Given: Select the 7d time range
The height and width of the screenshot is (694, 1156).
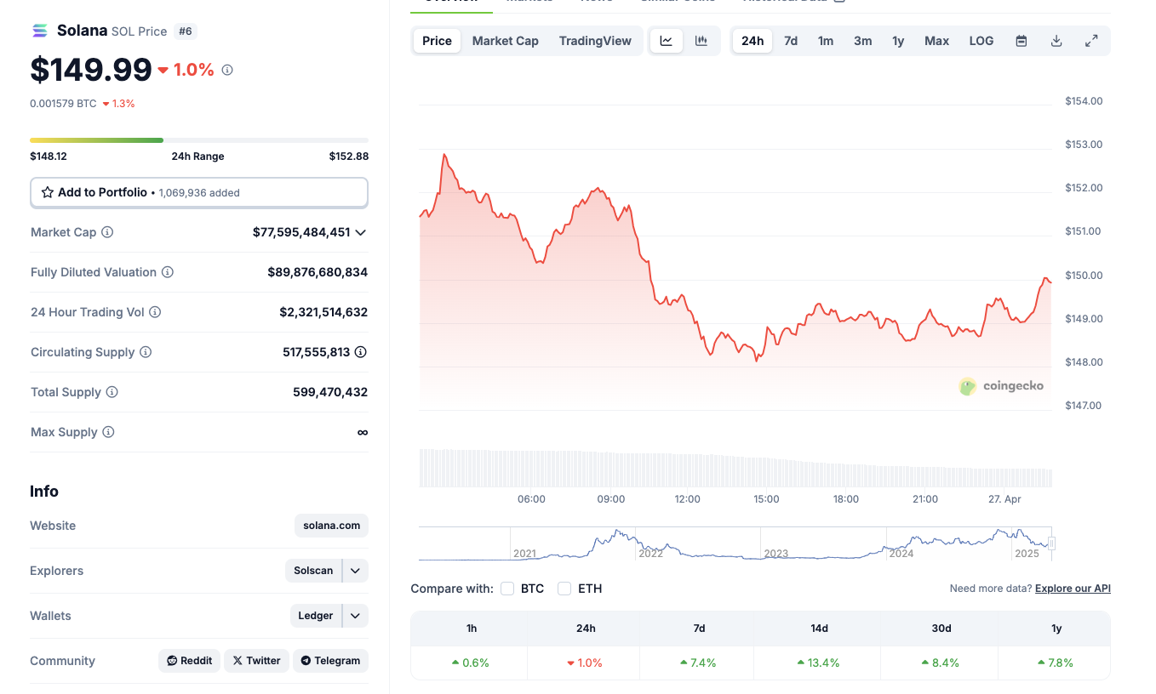Looking at the screenshot, I should (791, 41).
